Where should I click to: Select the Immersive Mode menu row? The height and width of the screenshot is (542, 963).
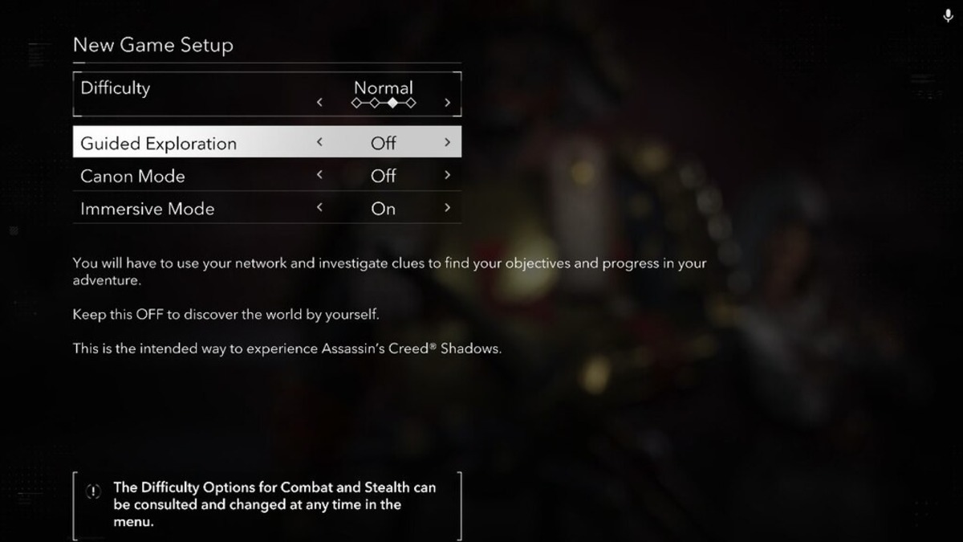[x=148, y=209]
